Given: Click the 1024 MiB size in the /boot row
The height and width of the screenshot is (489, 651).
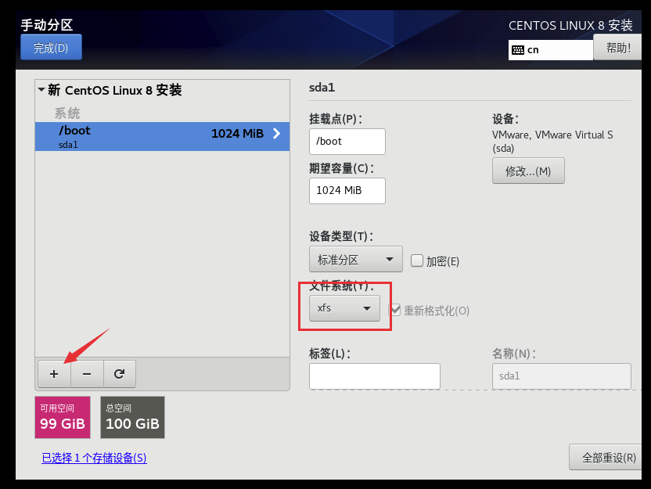Looking at the screenshot, I should pos(238,133).
